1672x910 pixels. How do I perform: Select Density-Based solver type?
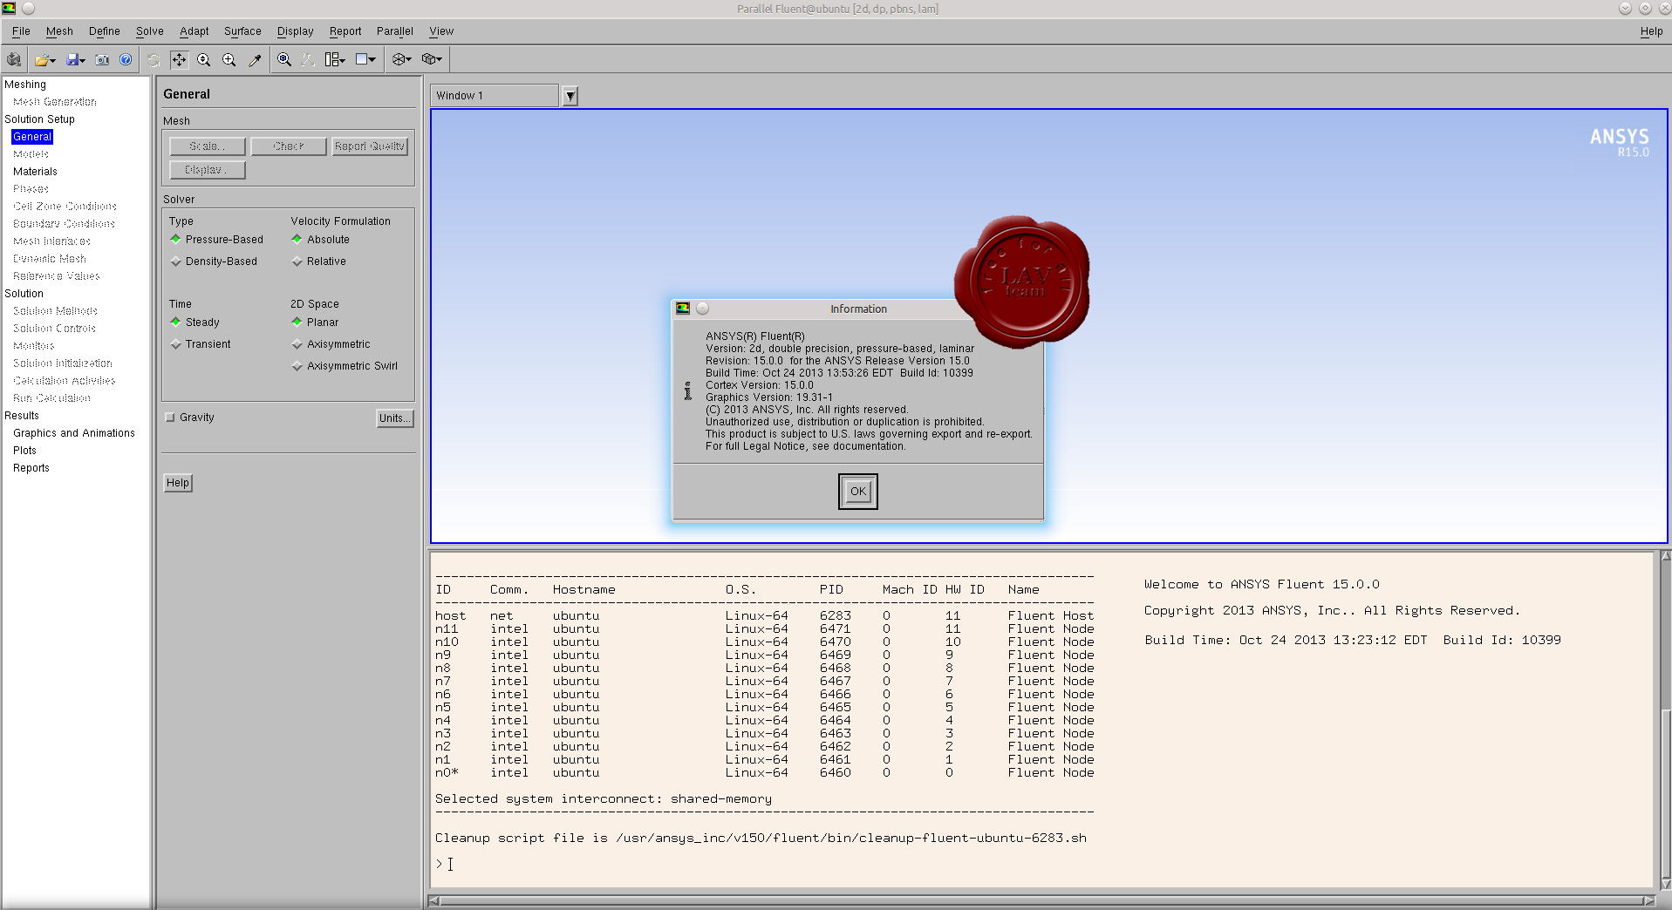tap(214, 261)
